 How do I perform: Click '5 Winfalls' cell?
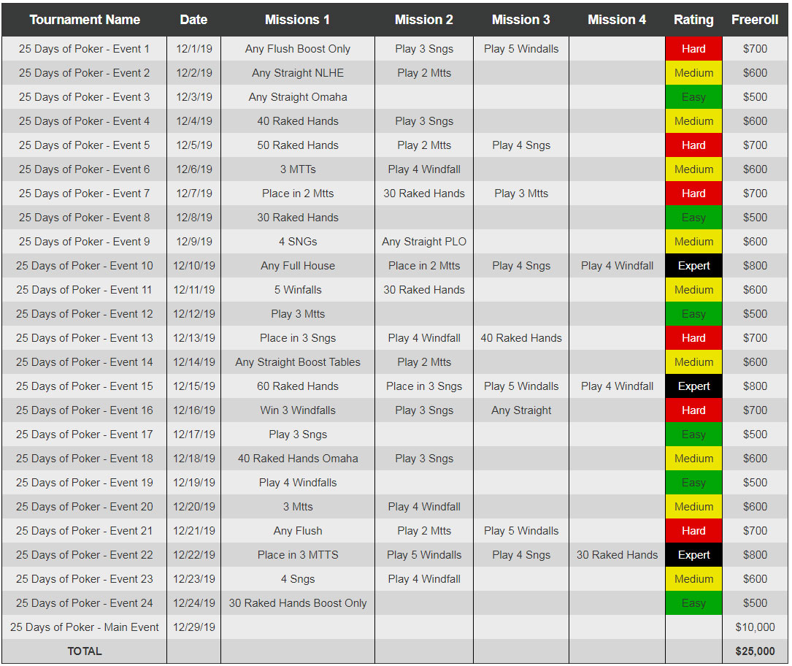[298, 289]
